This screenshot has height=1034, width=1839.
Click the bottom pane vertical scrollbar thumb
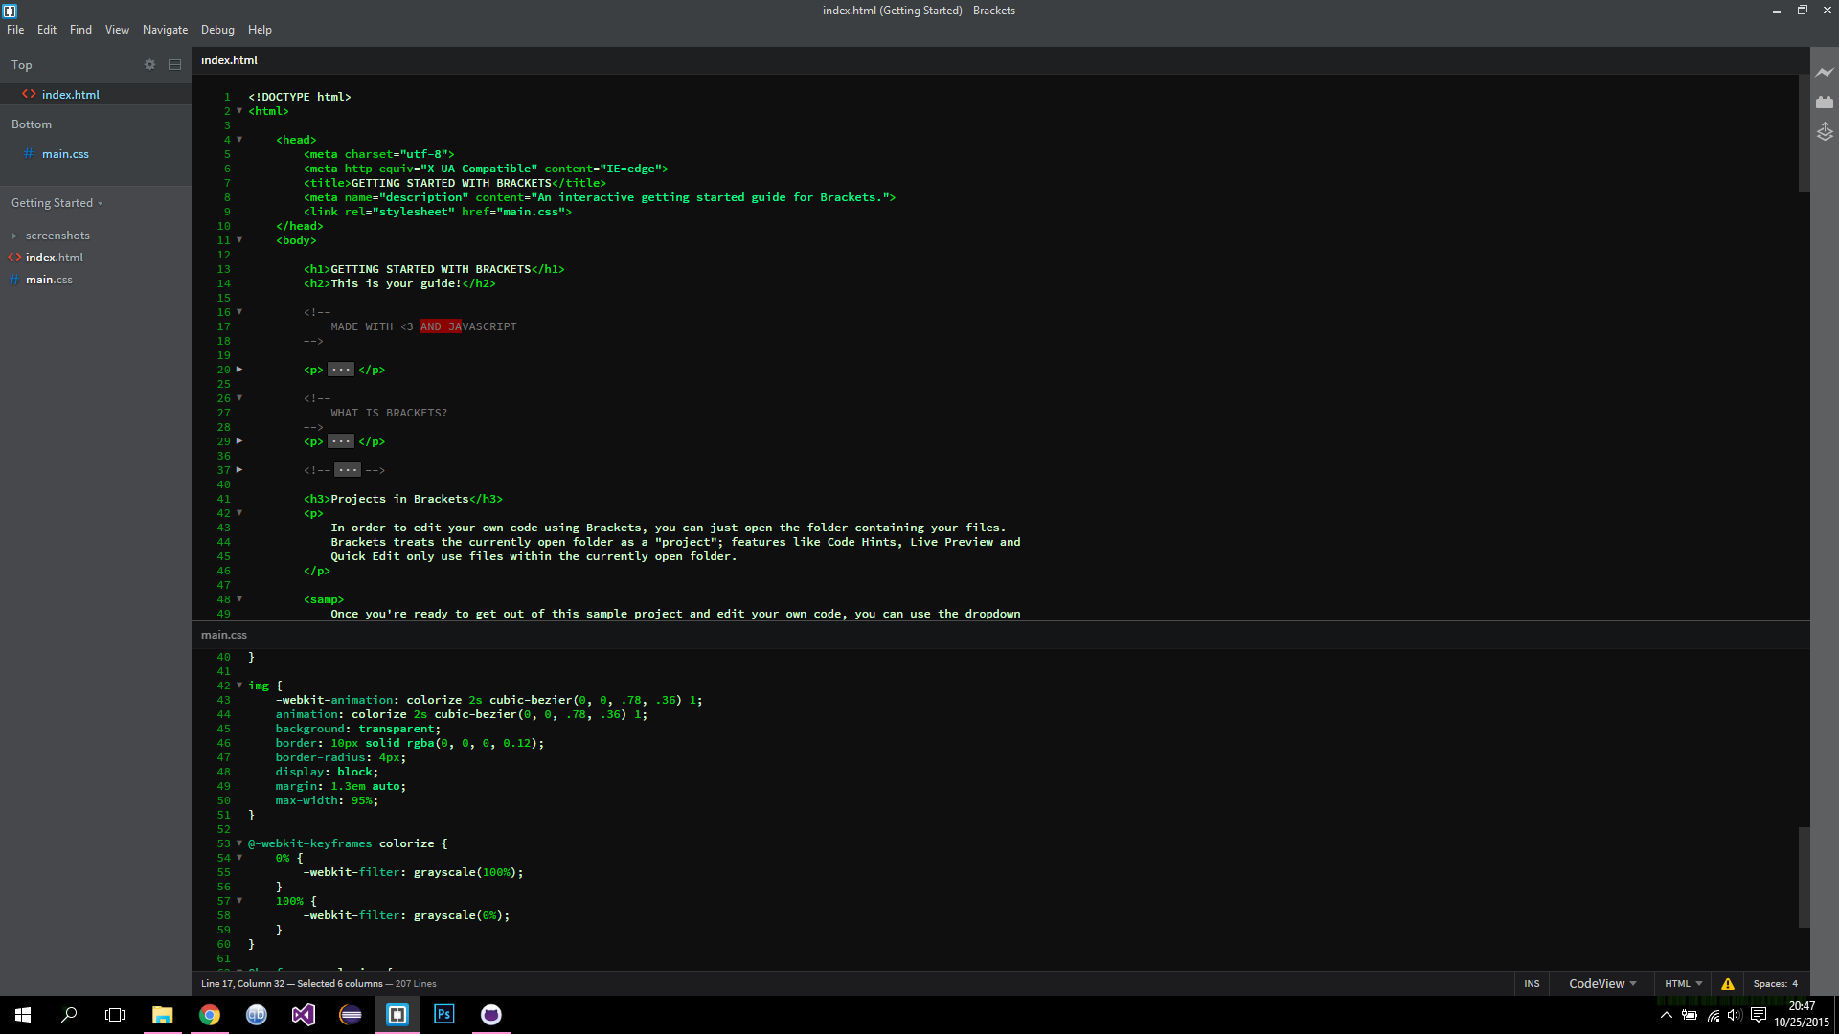tap(1804, 877)
